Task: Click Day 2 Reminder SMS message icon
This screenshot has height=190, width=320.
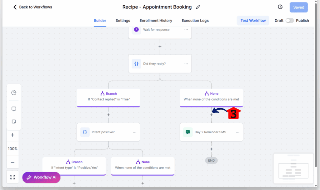Action: [x=188, y=132]
